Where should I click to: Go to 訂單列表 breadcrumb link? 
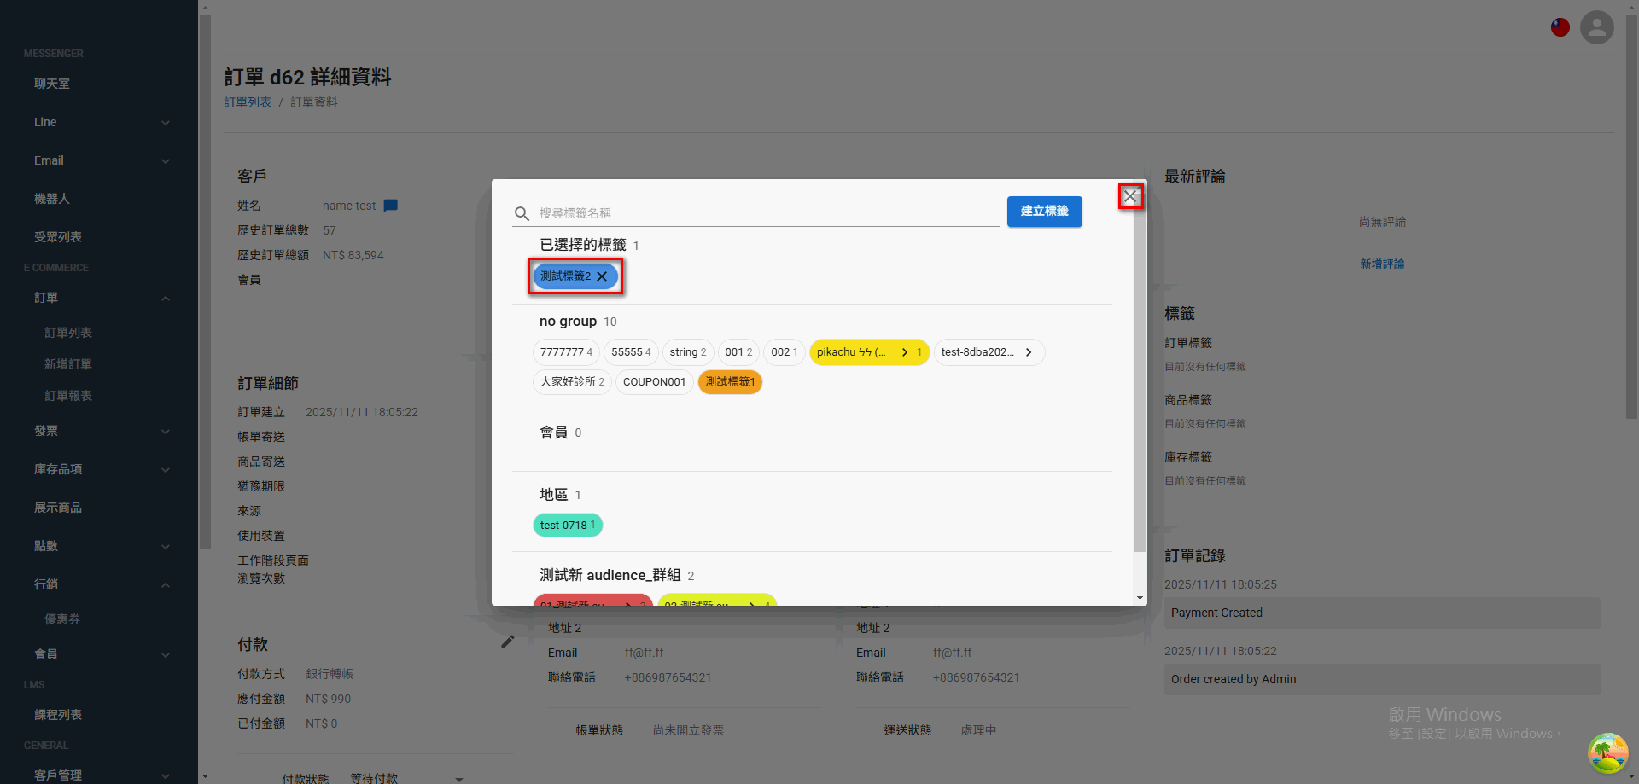click(248, 102)
